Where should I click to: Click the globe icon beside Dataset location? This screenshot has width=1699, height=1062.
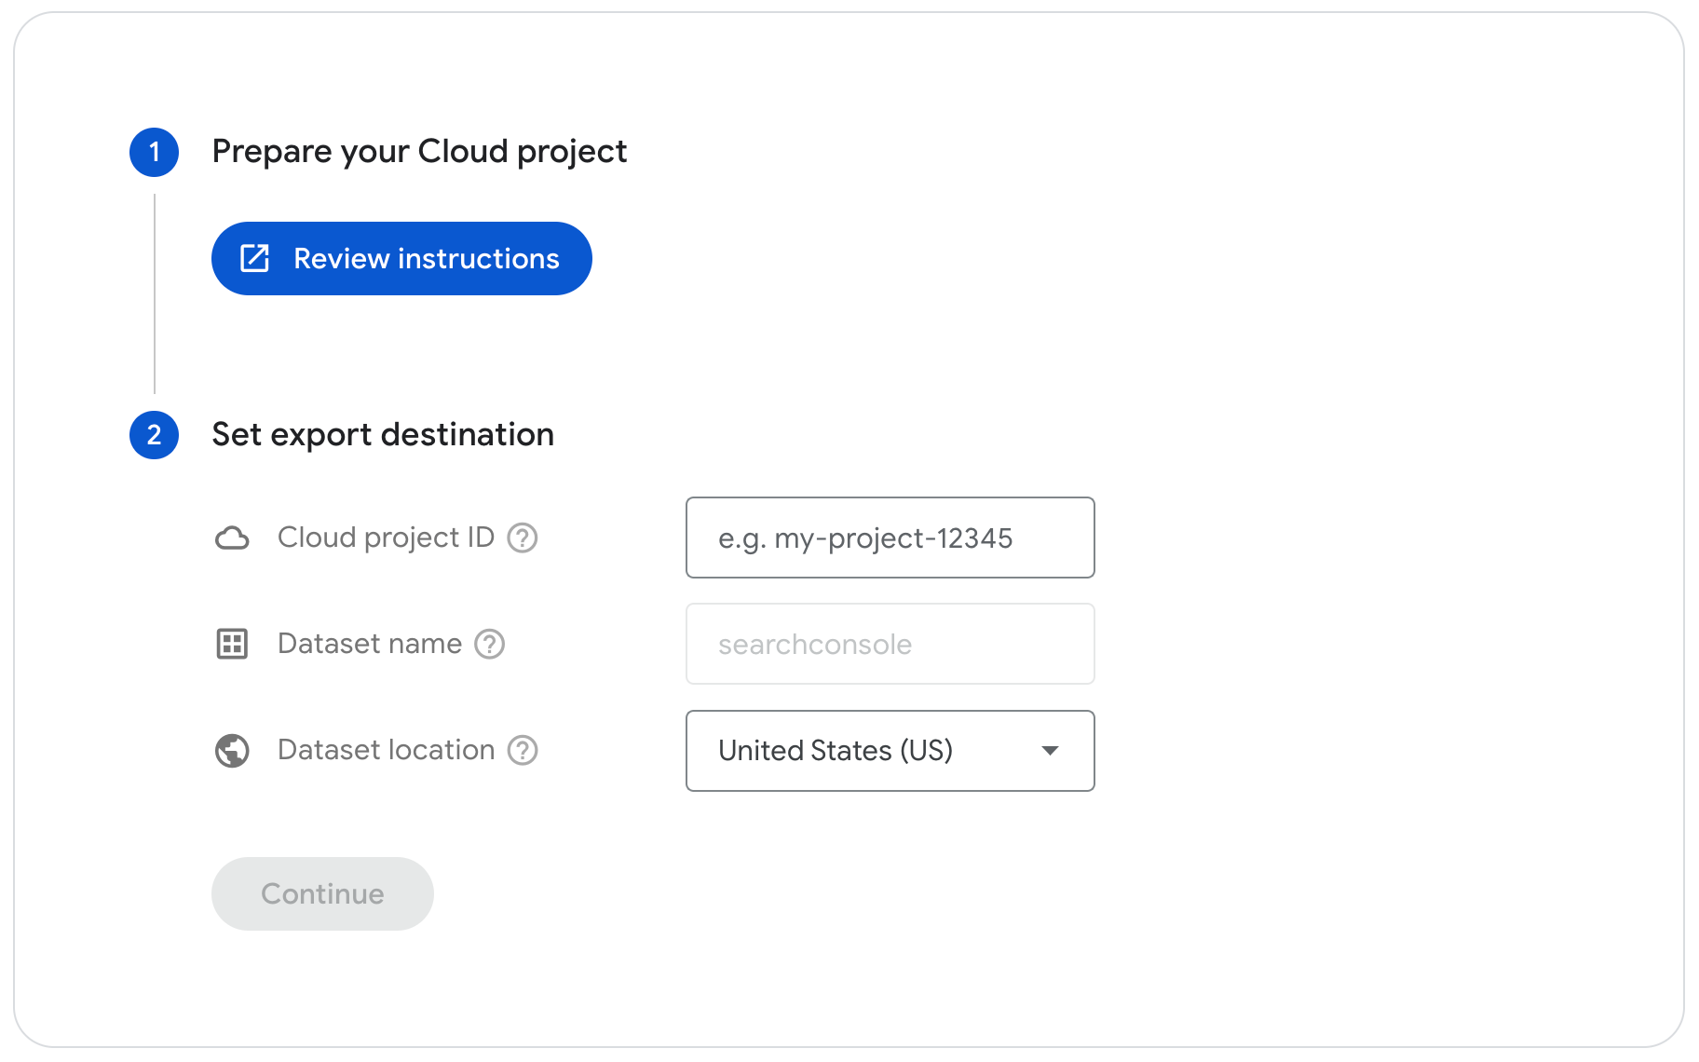point(234,751)
